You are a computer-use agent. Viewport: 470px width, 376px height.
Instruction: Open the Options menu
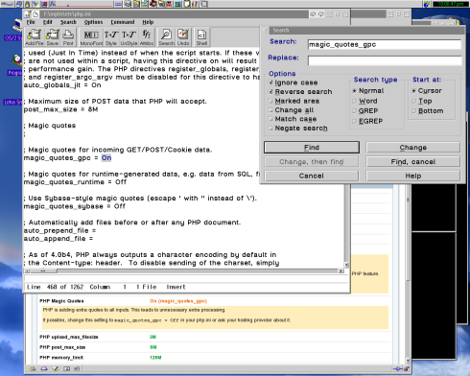pos(93,22)
